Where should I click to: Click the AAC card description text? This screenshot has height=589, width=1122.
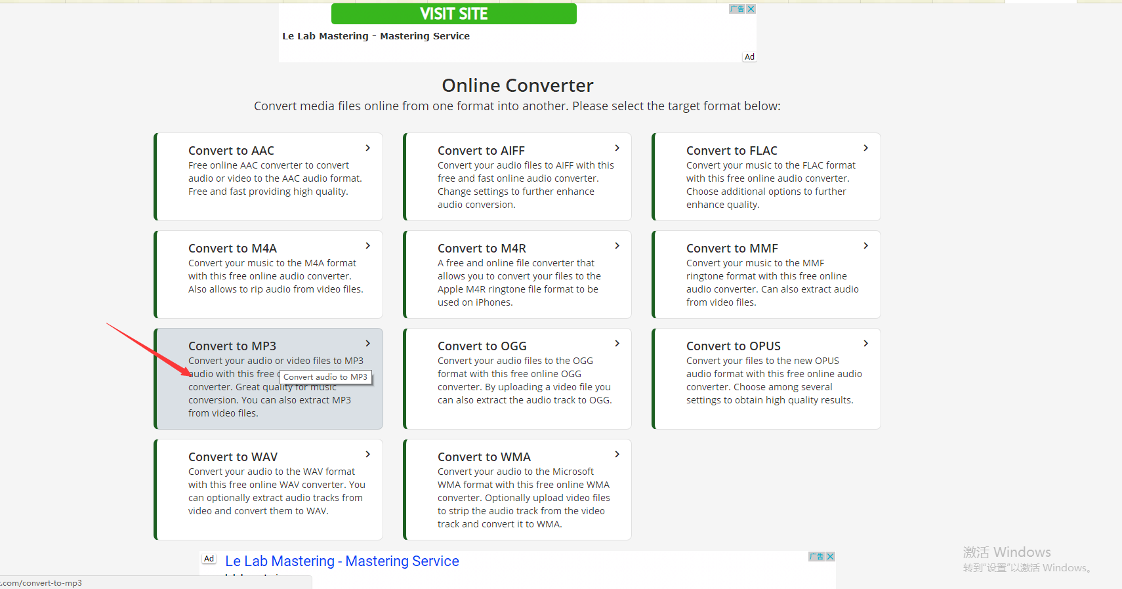pyautogui.click(x=275, y=178)
